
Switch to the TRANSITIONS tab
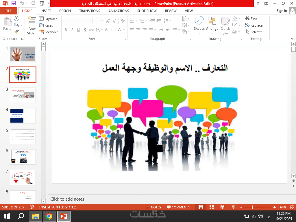(90, 11)
